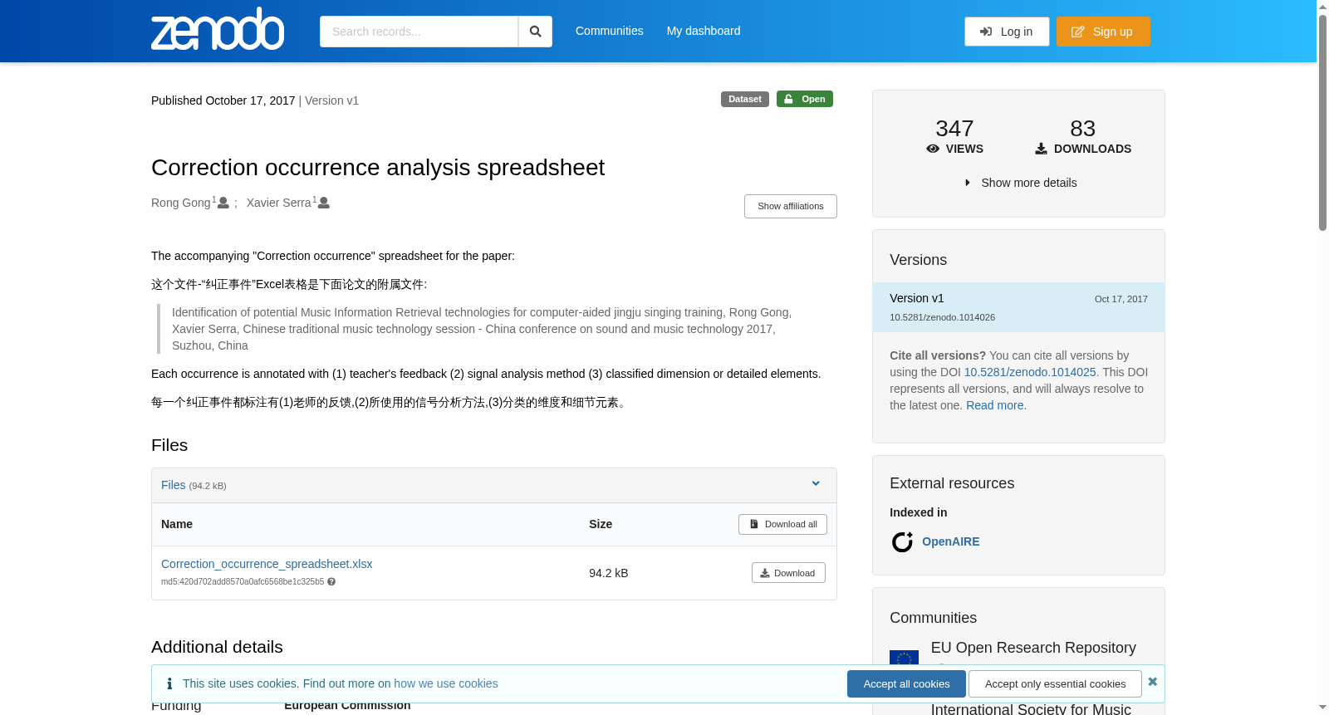This screenshot has height=715, width=1329.
Task: Open the Communities menu item
Action: (610, 31)
